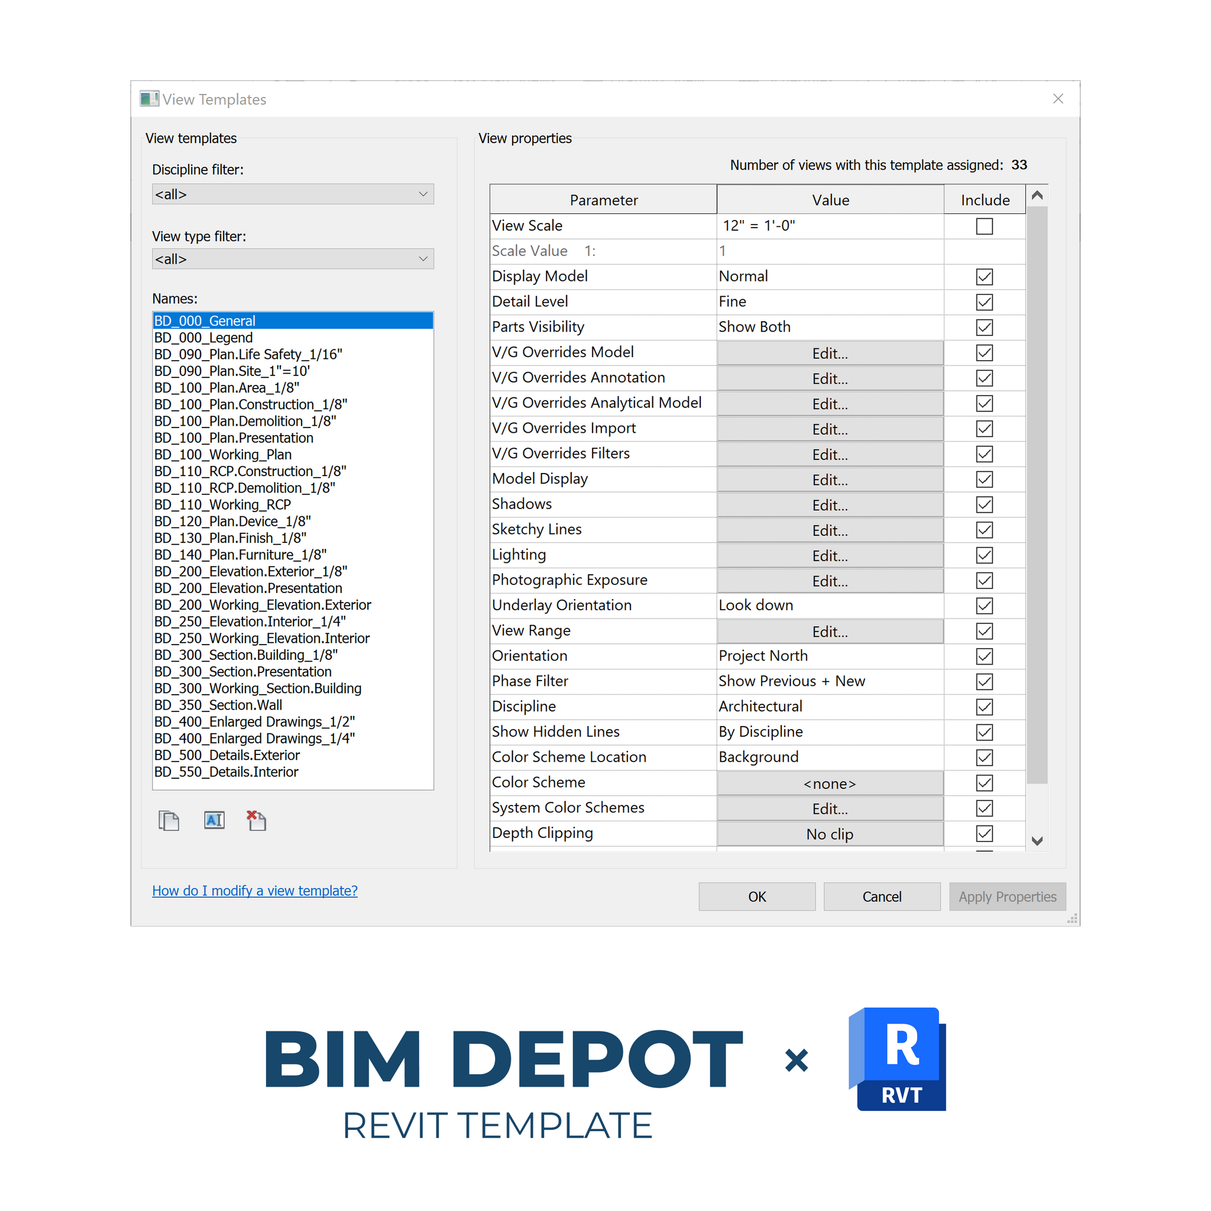Screen dimensions: 1211x1211
Task: Select the BD_000_Legend template
Action: [203, 337]
